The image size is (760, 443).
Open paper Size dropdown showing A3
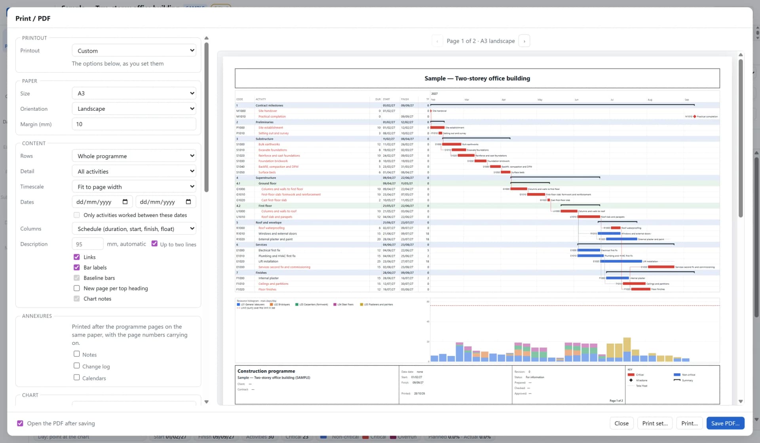coord(134,93)
